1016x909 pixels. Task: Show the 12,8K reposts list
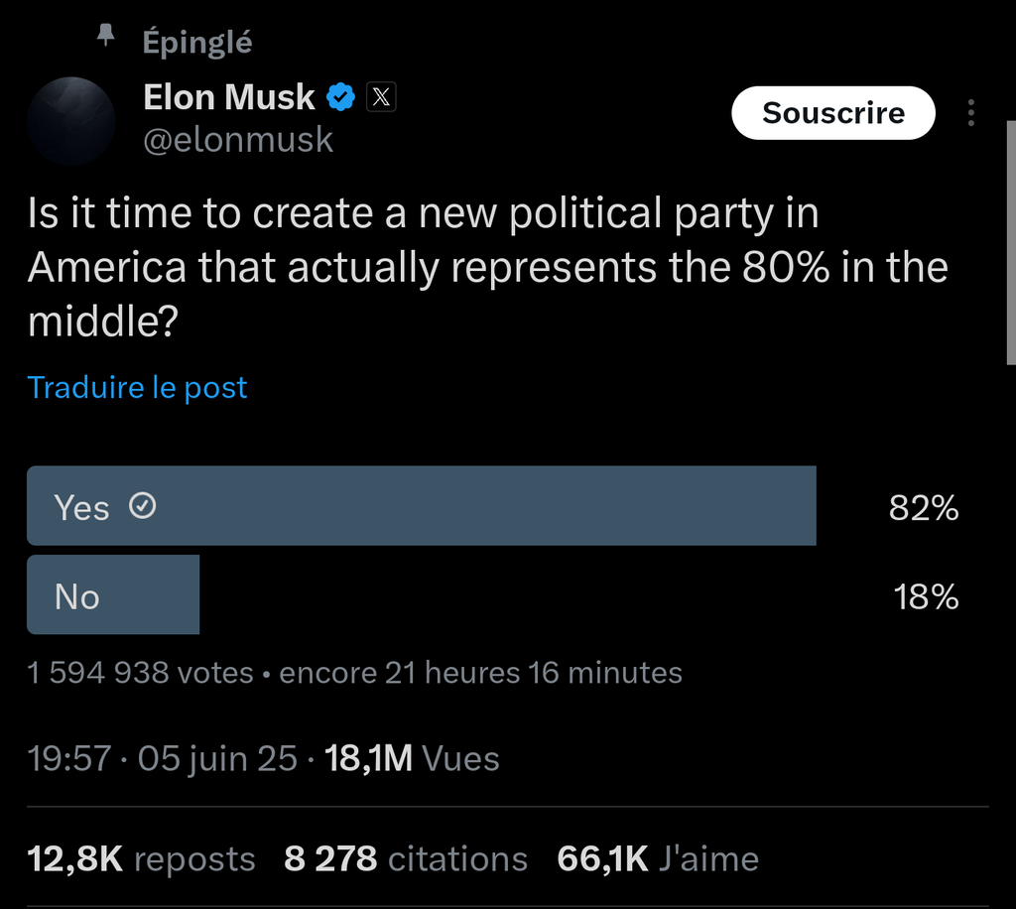tap(141, 858)
